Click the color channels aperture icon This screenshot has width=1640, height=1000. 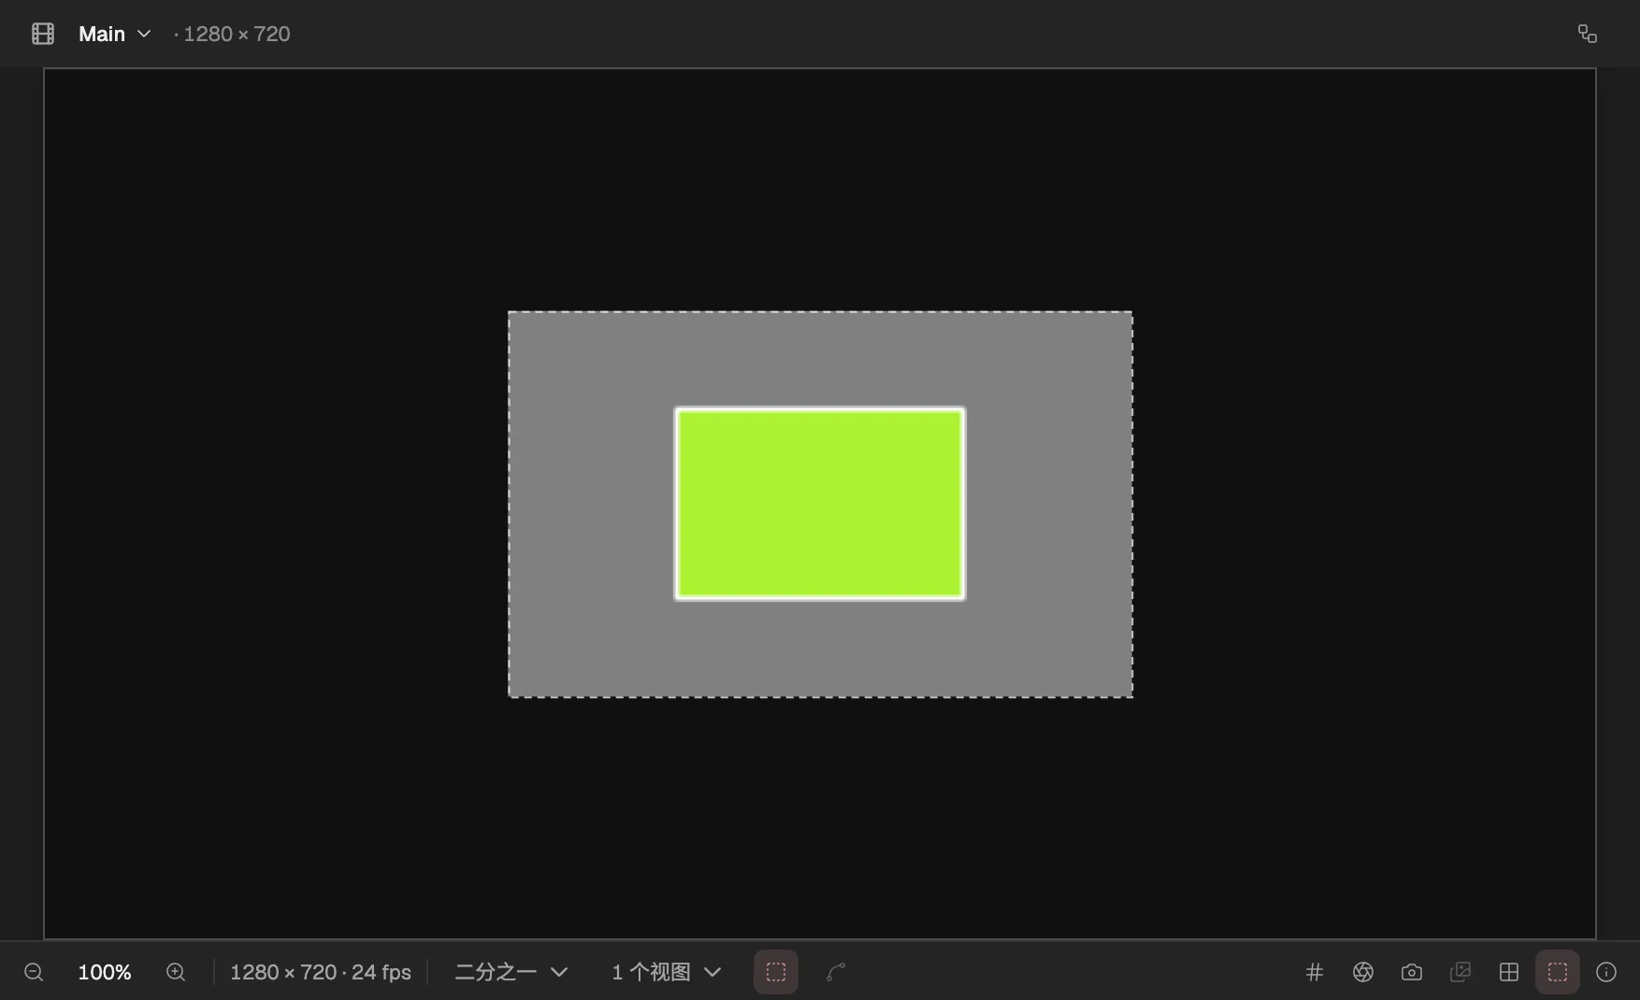click(x=1363, y=972)
